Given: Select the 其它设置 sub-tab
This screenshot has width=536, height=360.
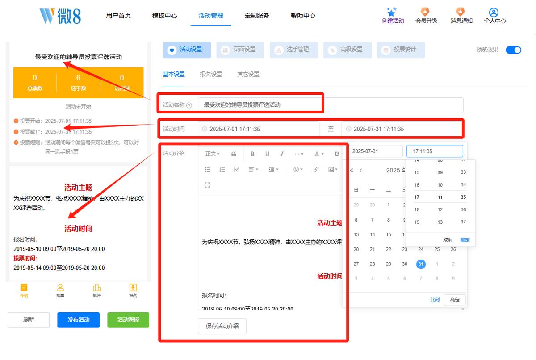Looking at the screenshot, I should pos(248,74).
